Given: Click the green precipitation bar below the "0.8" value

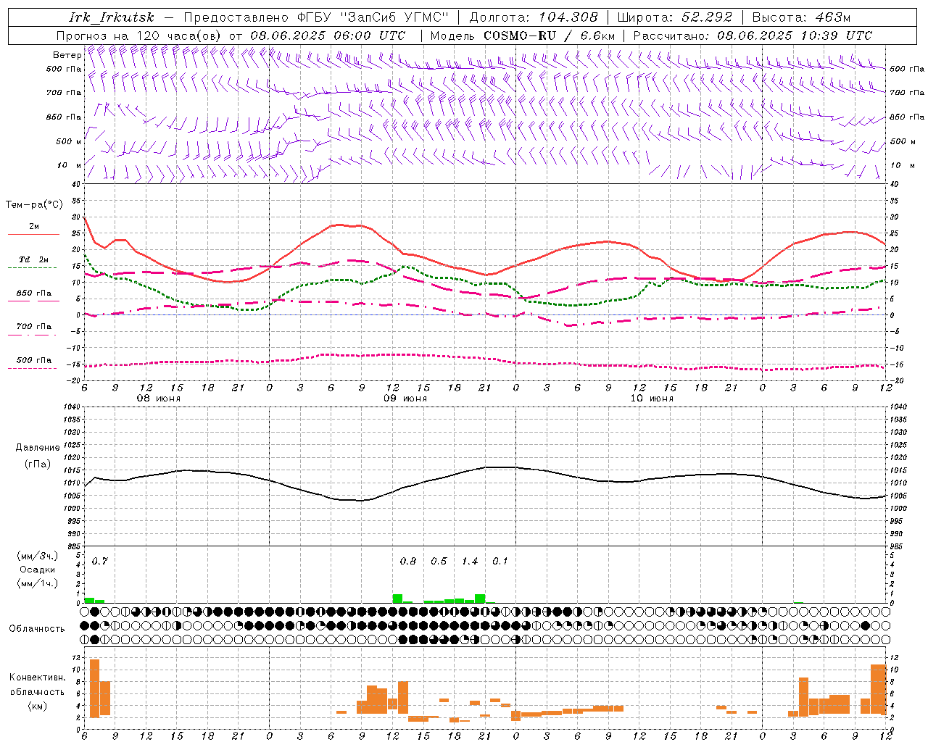Looking at the screenshot, I should (397, 599).
